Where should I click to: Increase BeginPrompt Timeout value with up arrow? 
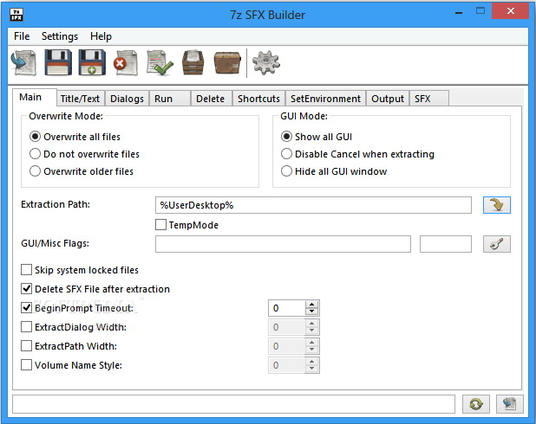[311, 305]
